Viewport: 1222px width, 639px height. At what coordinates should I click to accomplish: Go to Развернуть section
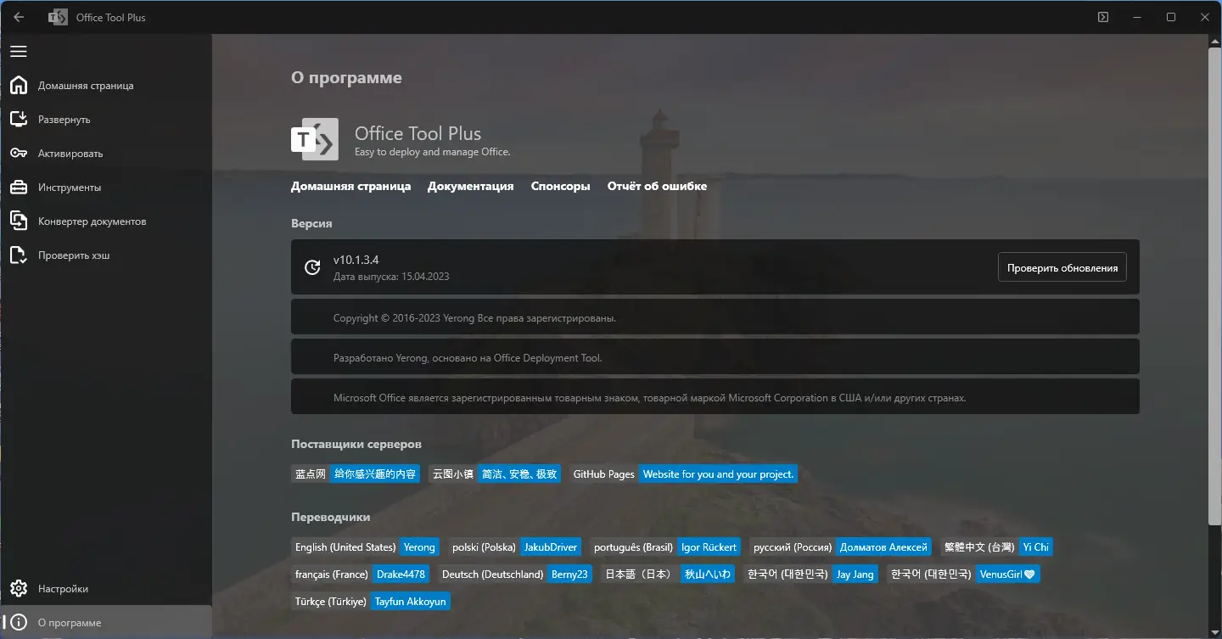[106, 120]
